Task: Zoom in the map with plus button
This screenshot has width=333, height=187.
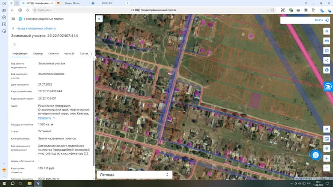Action: [327, 158]
